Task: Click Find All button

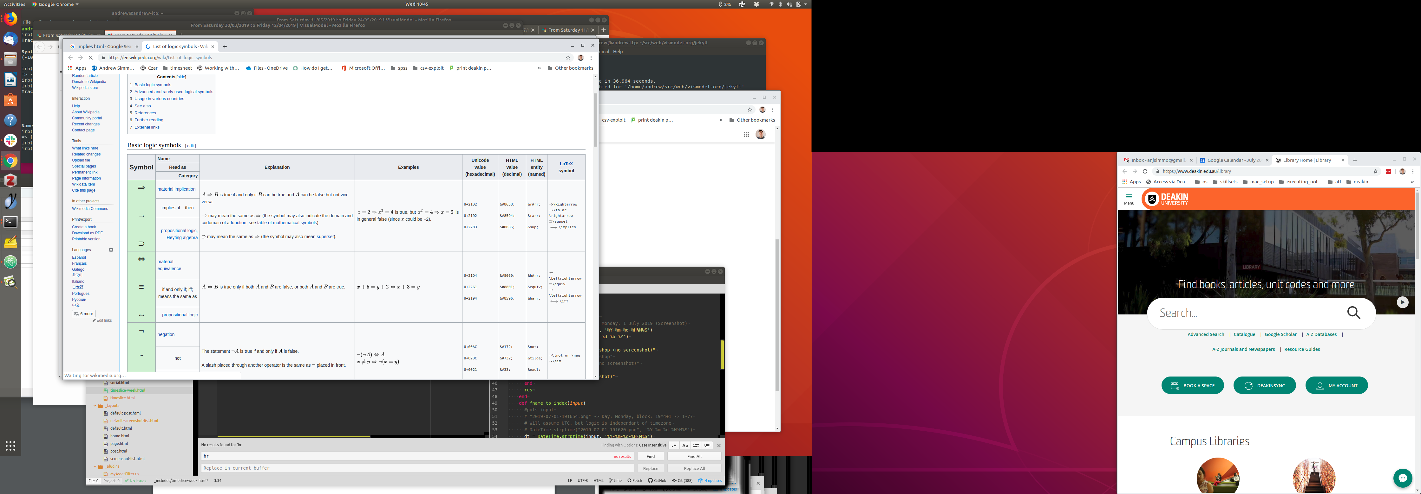Action: tap(694, 456)
